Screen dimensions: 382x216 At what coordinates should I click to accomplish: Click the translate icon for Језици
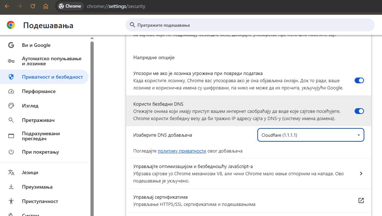pyautogui.click(x=11, y=172)
